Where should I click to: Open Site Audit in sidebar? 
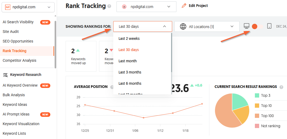[x=11, y=32]
